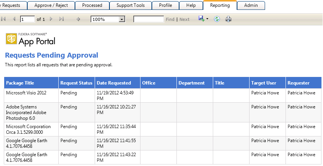Refresh the report with green arrows icon

(217, 19)
